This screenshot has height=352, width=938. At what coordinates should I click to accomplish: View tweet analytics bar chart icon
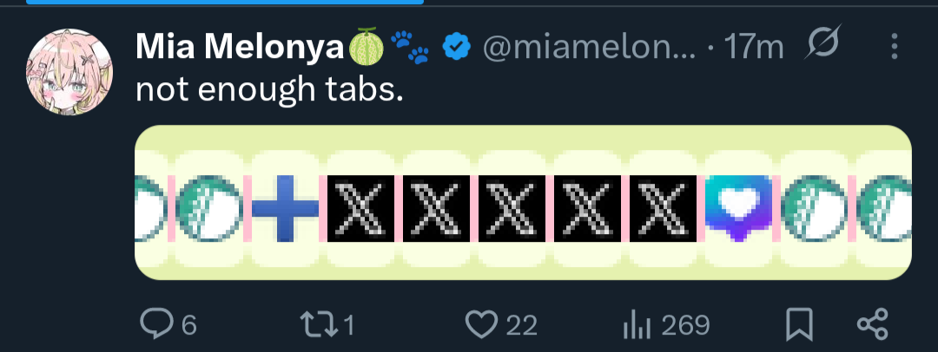[x=637, y=325]
